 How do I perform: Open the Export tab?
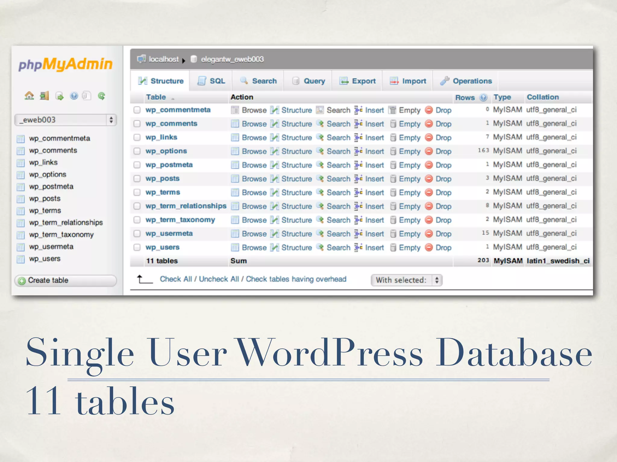357,81
